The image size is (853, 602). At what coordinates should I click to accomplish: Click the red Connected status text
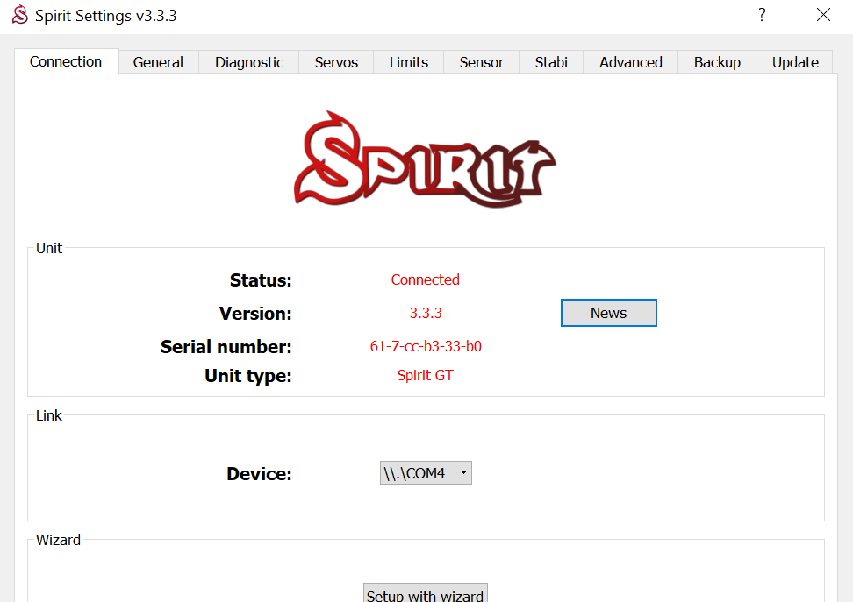click(x=426, y=280)
